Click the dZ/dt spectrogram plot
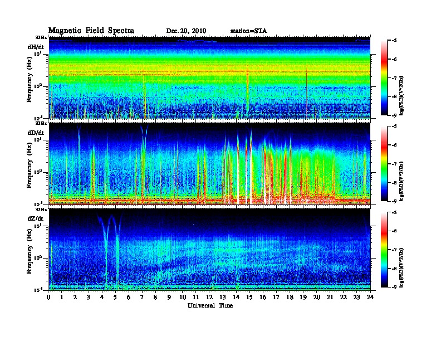The width and height of the screenshot is (441, 341). 209,249
